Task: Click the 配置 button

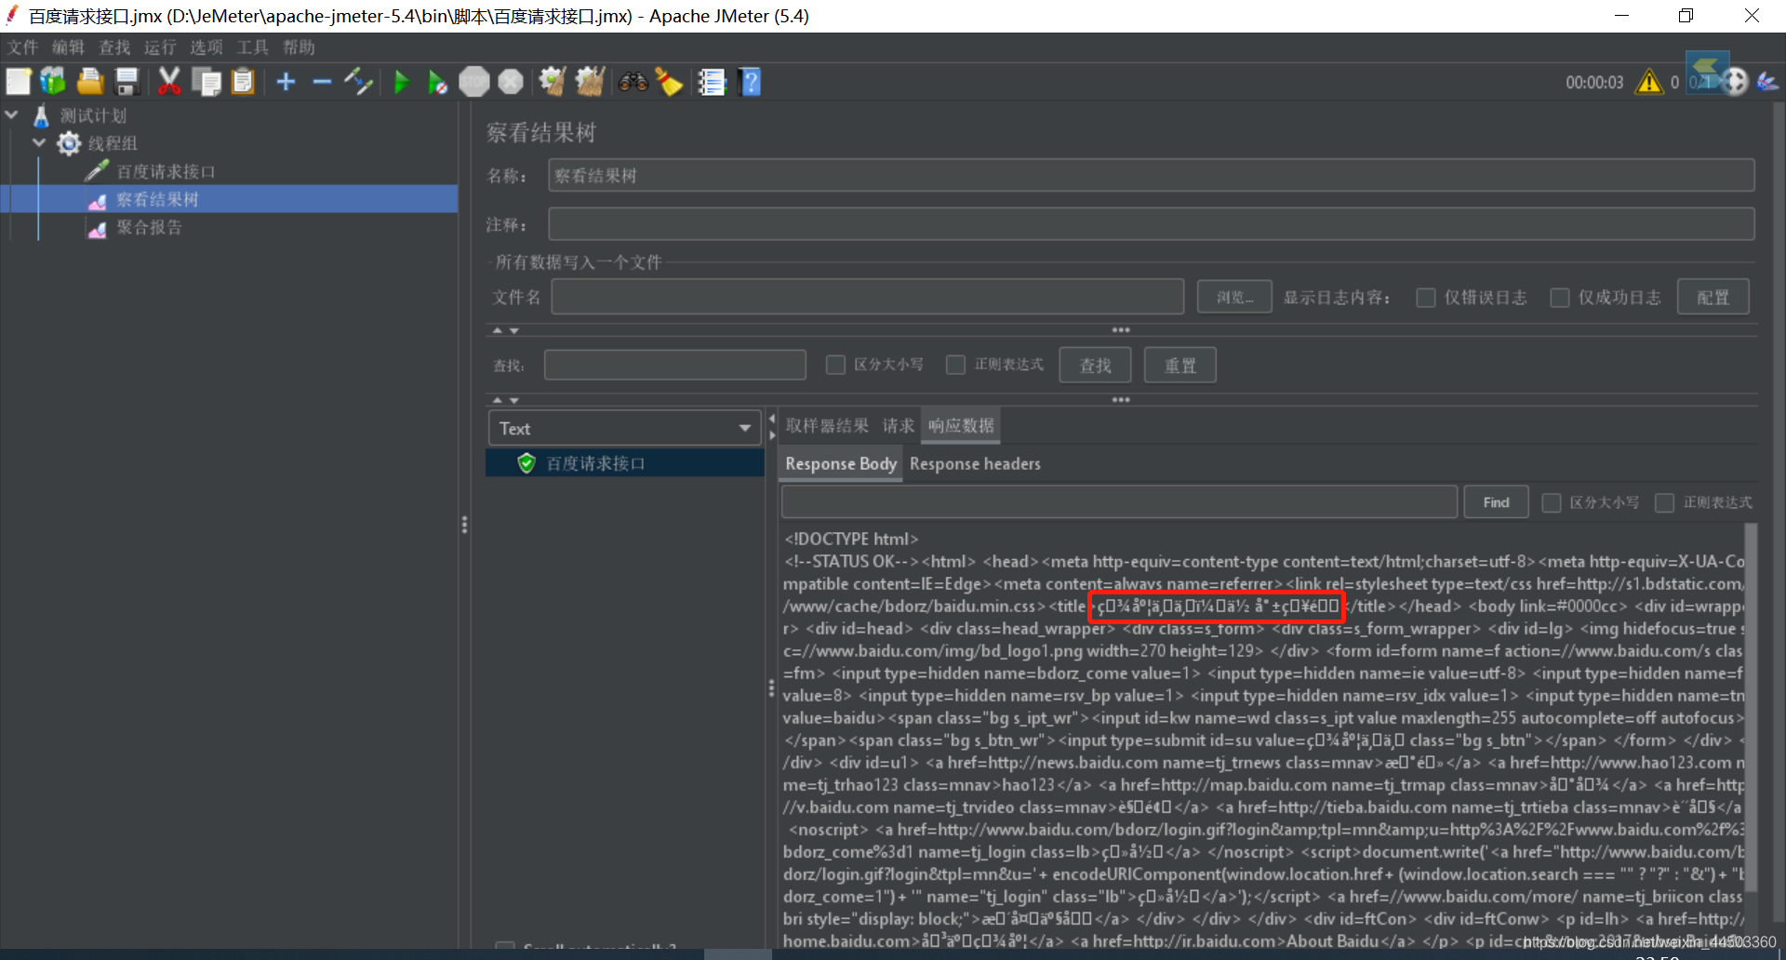Action: 1713,298
